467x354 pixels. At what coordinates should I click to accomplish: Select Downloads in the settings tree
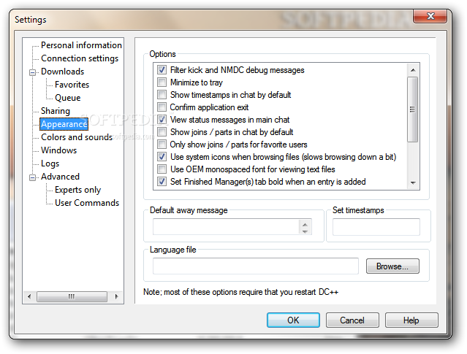(x=63, y=72)
